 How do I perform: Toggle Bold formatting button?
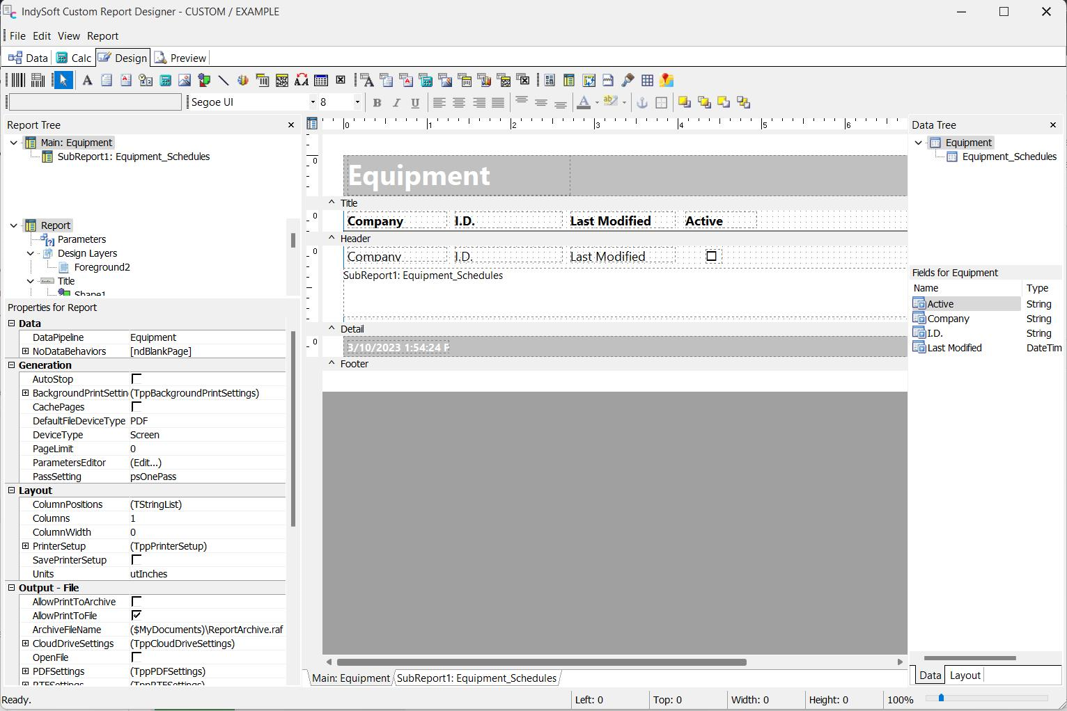click(x=377, y=103)
